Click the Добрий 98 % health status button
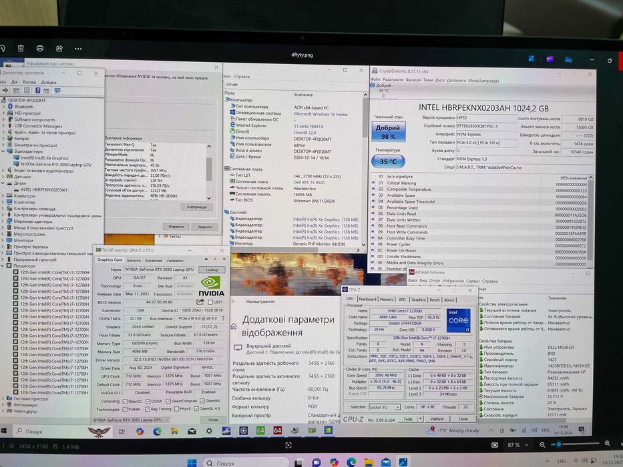Image resolution: width=623 pixels, height=467 pixels. pyautogui.click(x=388, y=132)
